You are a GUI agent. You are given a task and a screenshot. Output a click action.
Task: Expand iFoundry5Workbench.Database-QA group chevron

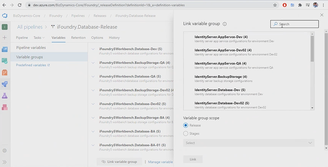[93, 76]
